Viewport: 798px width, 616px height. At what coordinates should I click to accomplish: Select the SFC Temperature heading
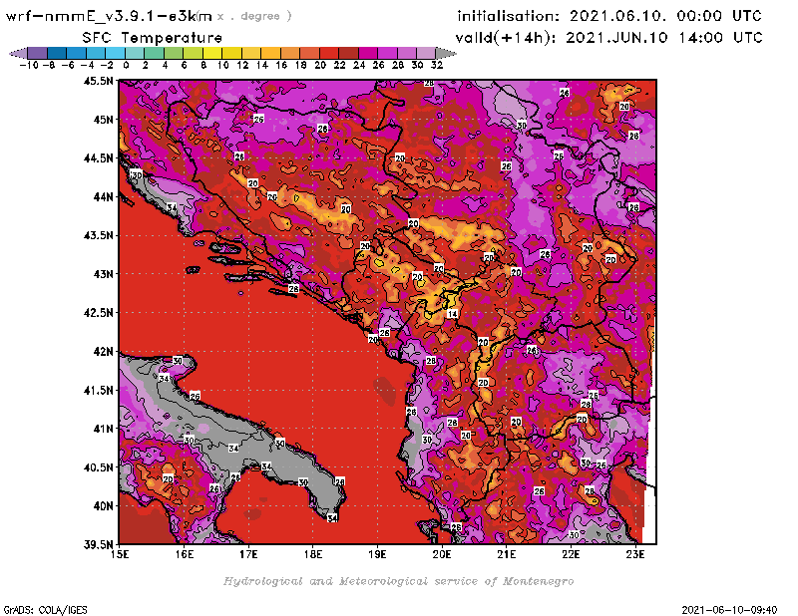tap(153, 38)
